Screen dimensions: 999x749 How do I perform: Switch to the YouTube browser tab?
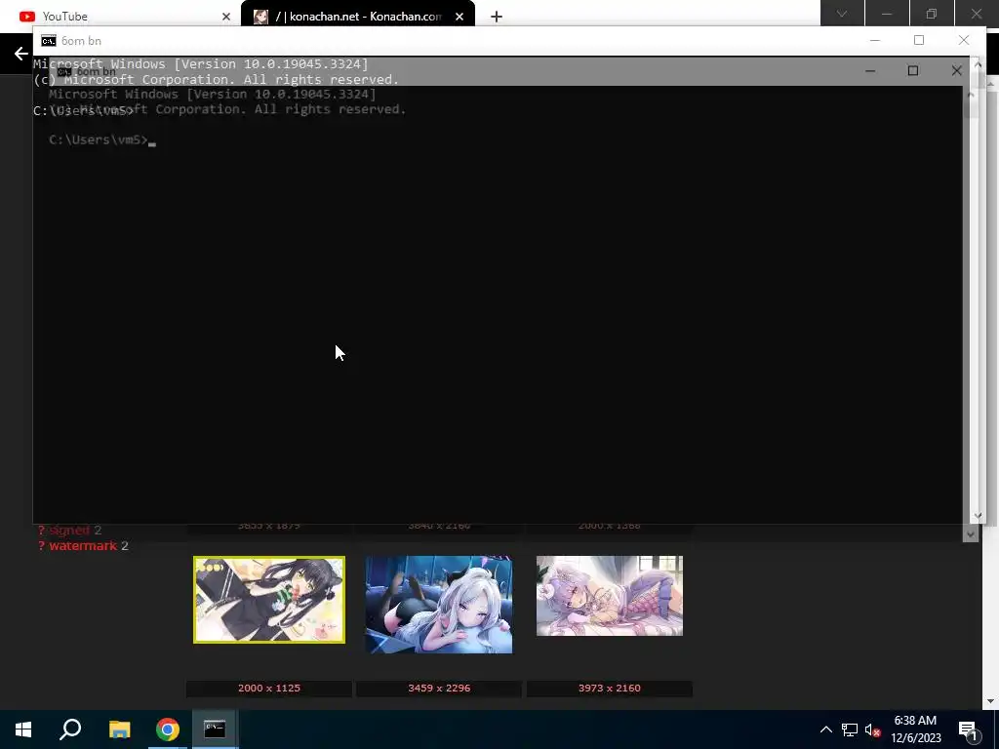click(120, 16)
